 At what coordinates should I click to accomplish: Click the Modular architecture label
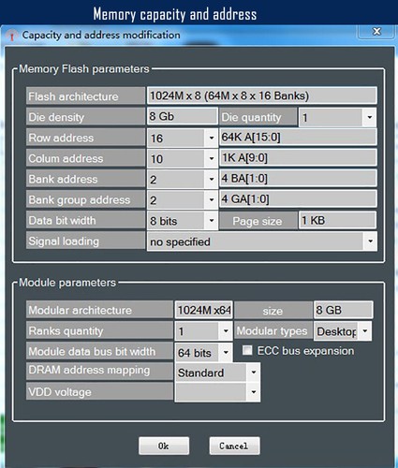[x=99, y=310]
